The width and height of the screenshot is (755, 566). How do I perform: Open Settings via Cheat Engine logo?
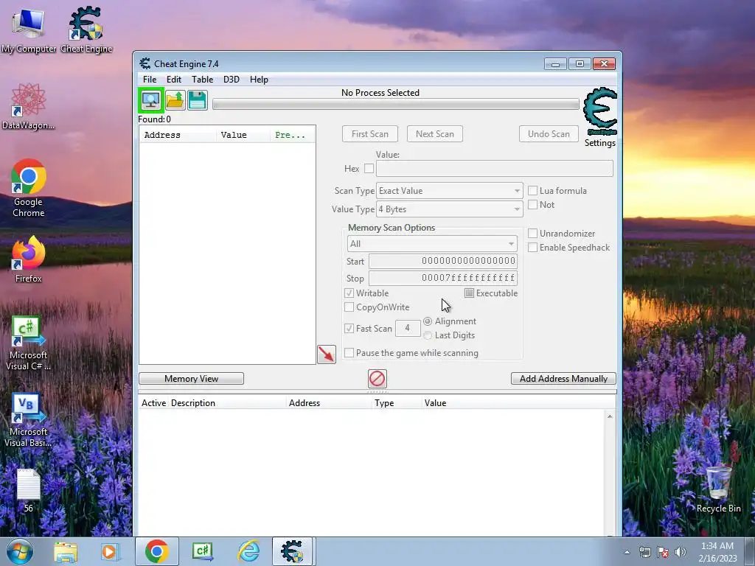[599, 112]
